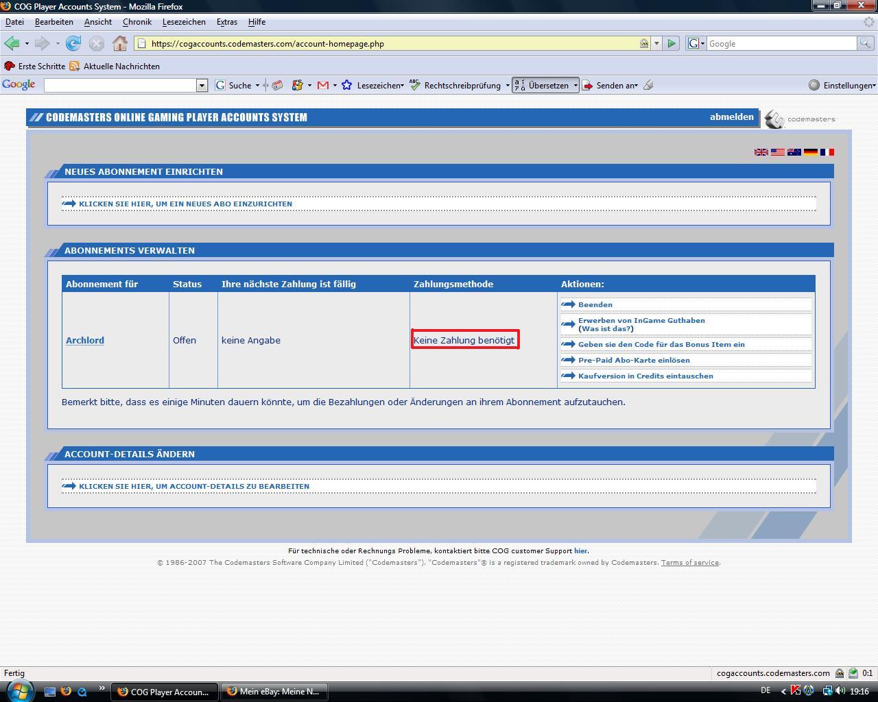Click the Aktuelle Nachrichten RSS bookmark
This screenshot has width=878, height=702.
pyautogui.click(x=114, y=66)
